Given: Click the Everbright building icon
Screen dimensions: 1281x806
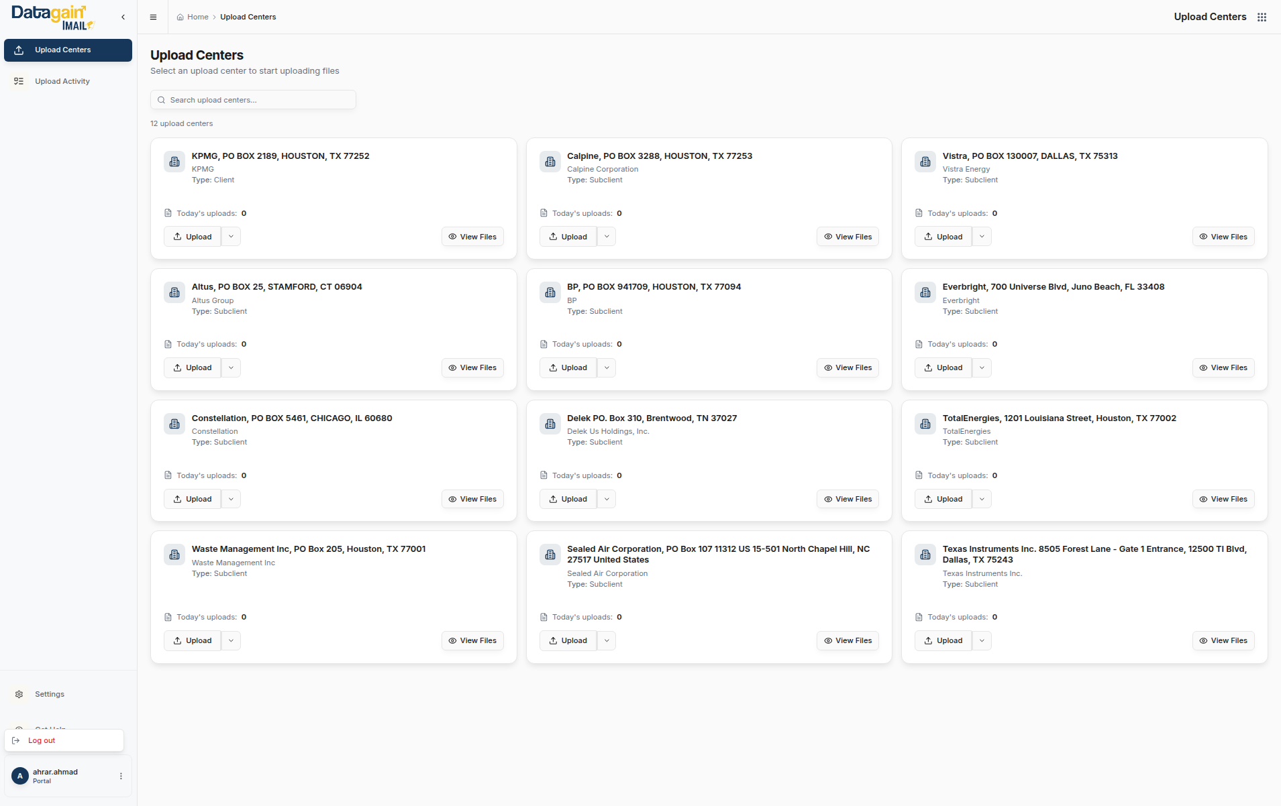Looking at the screenshot, I should point(925,292).
